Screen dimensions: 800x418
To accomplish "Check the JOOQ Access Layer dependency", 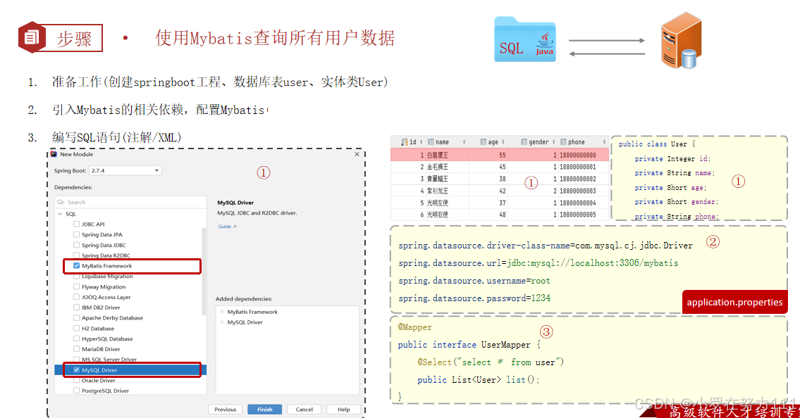I will (76, 297).
